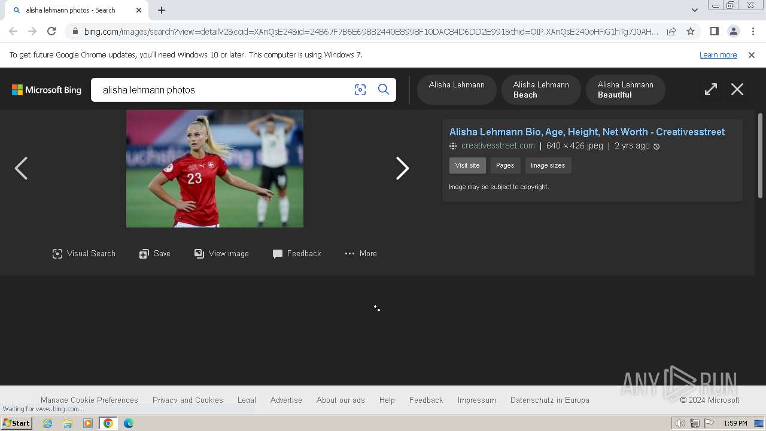This screenshot has height=431, width=766.
Task: Expand image to full view icon
Action: point(711,90)
